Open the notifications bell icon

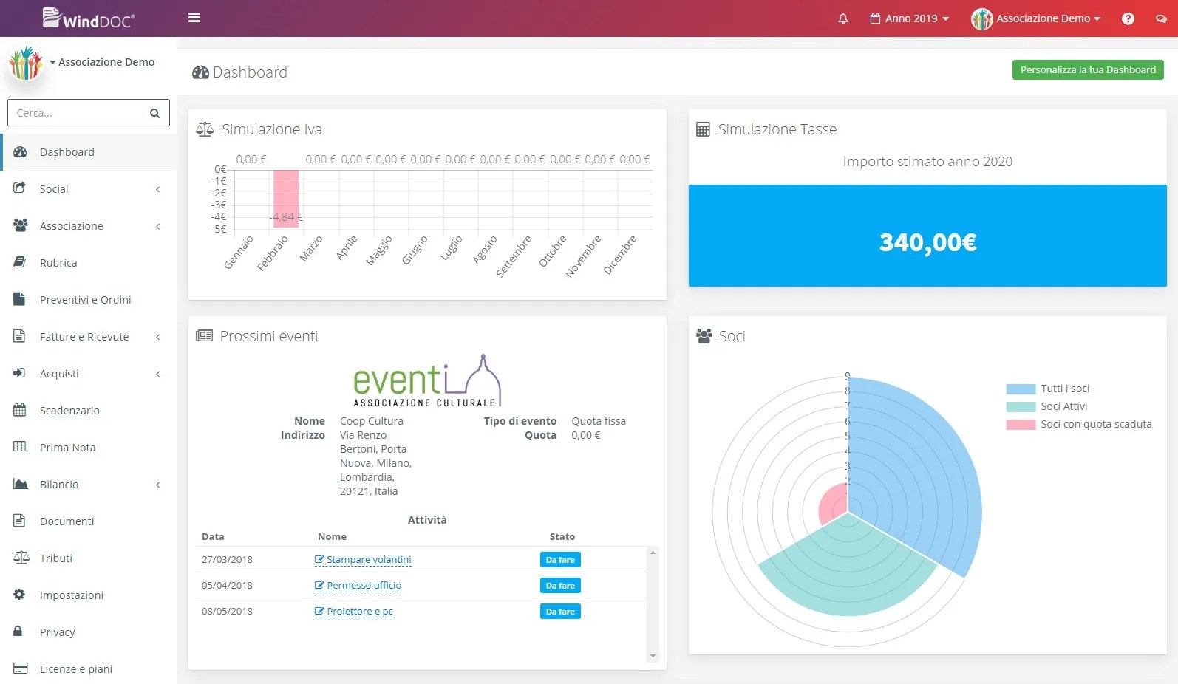coord(843,18)
